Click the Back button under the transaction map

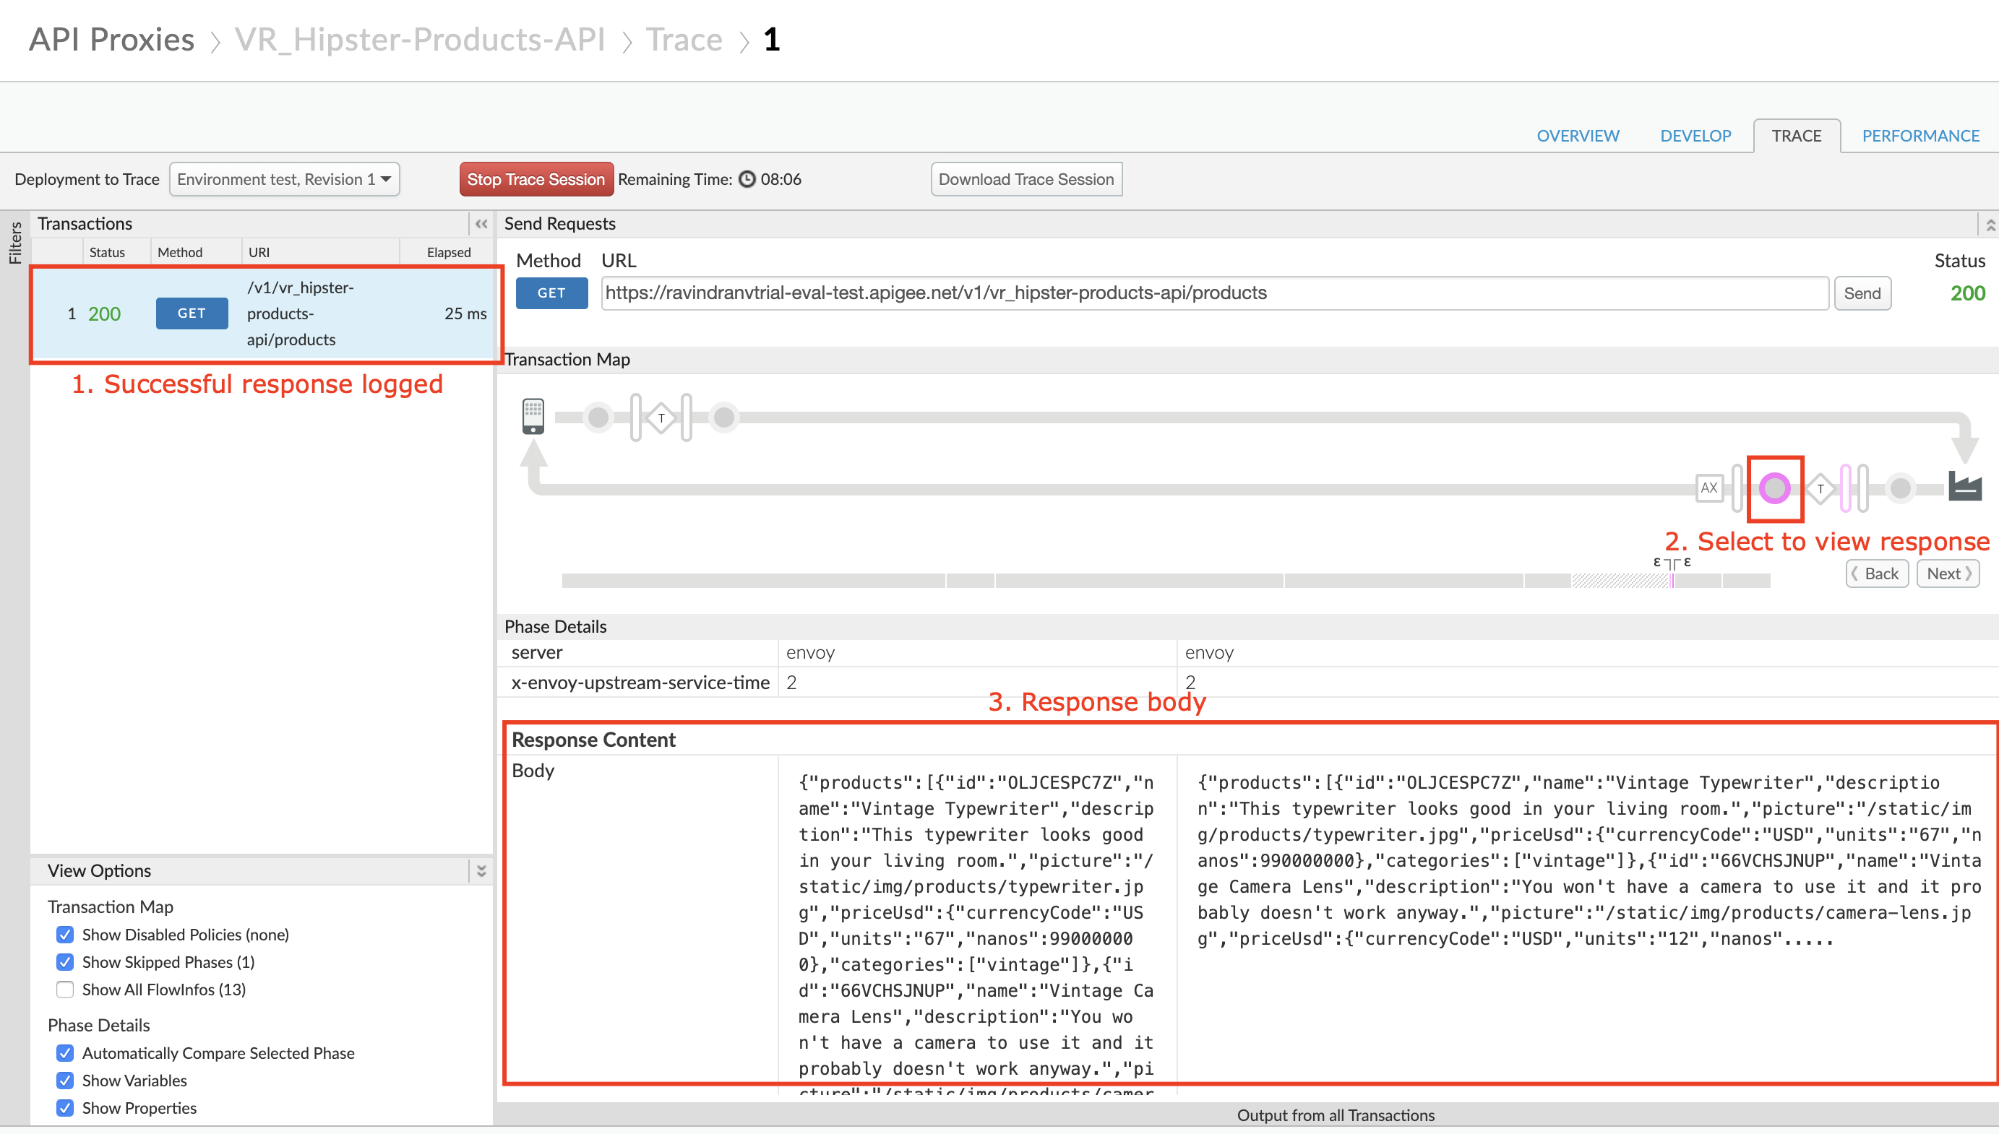tap(1876, 574)
